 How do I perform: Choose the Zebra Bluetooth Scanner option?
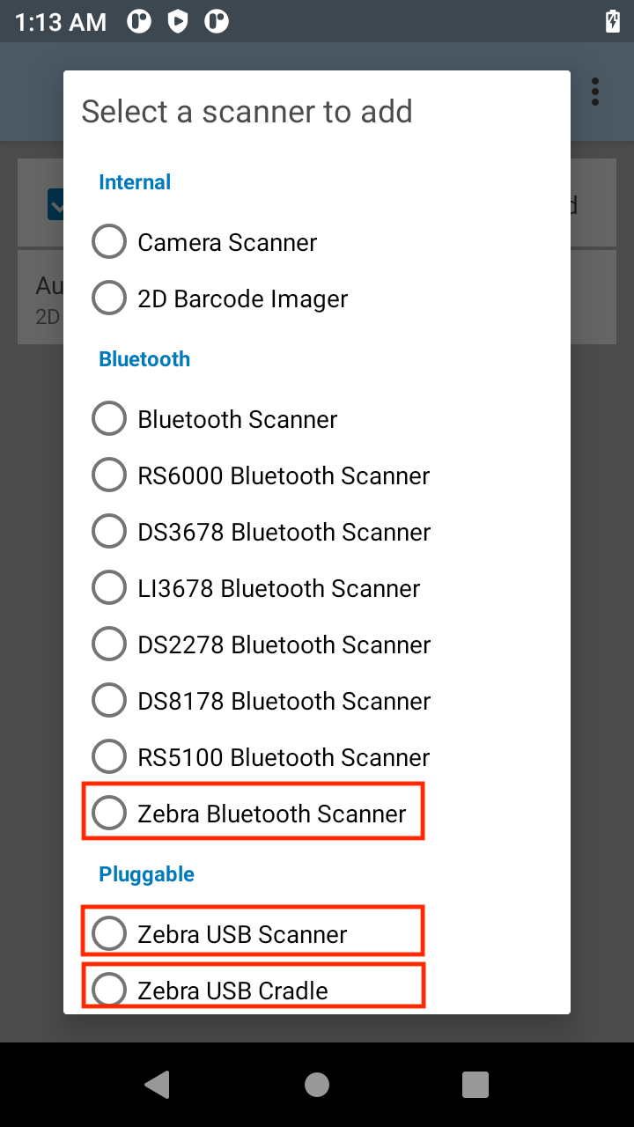point(109,814)
